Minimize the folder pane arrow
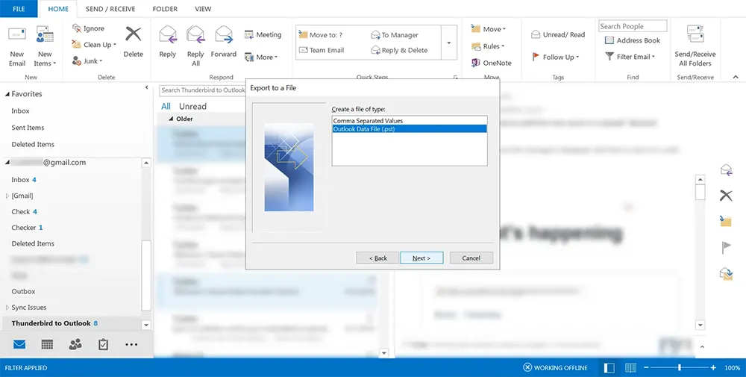This screenshot has height=377, width=746. tap(146, 87)
